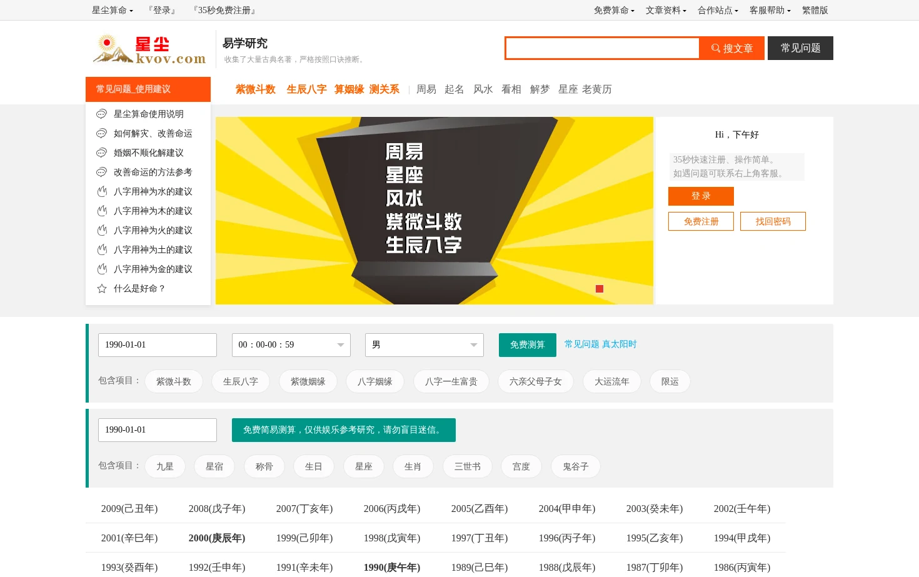
Task: Open the 解梦 navigation item
Action: click(x=540, y=89)
